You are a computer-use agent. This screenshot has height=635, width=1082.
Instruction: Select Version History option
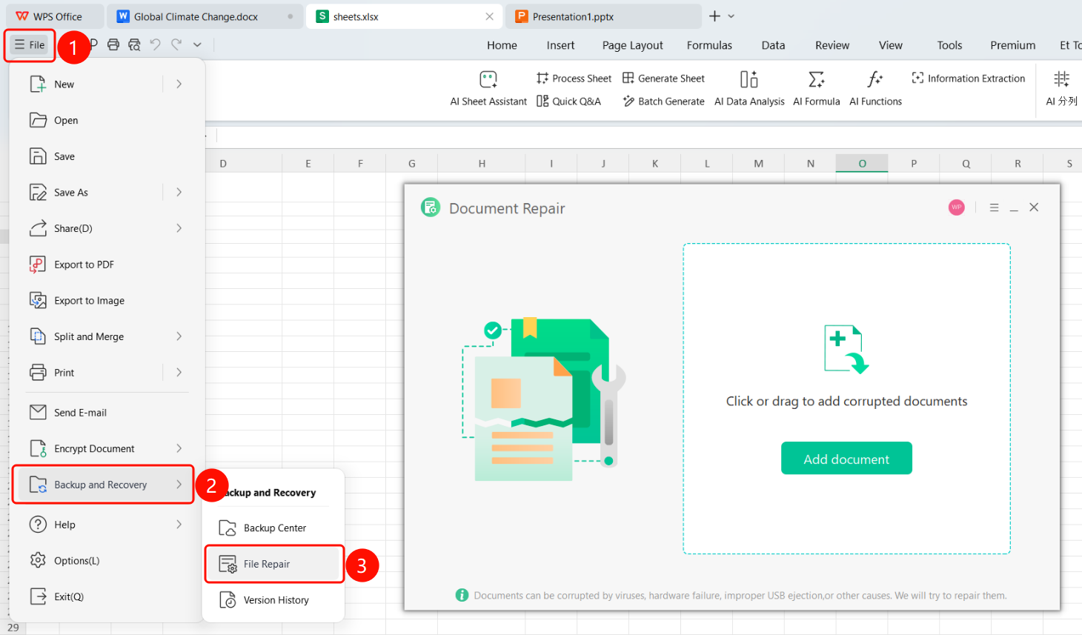(274, 600)
